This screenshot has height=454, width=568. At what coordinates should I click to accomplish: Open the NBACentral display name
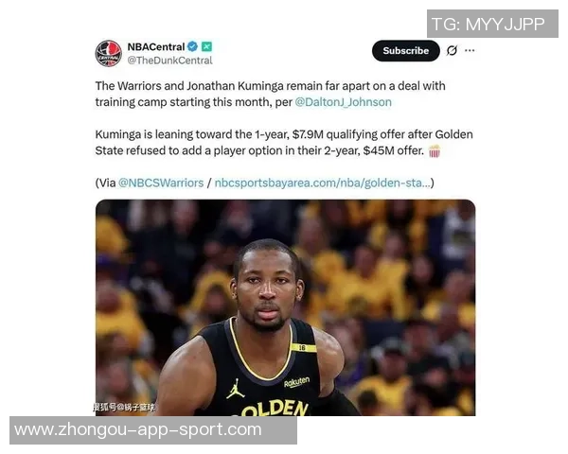[x=156, y=46]
